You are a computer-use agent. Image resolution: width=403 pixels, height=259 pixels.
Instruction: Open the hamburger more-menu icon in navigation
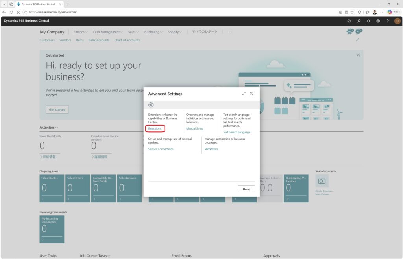coord(231,32)
